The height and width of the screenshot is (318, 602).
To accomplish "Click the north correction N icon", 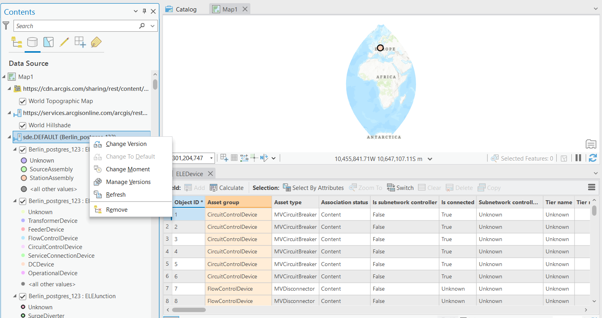I will point(264,158).
